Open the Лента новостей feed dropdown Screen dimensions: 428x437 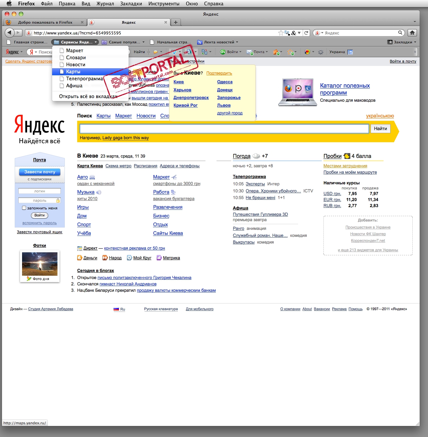[218, 42]
